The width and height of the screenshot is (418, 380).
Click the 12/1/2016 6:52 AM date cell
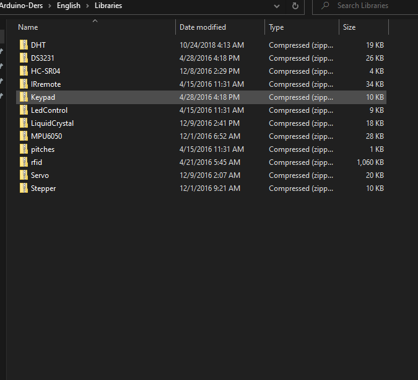[210, 136]
